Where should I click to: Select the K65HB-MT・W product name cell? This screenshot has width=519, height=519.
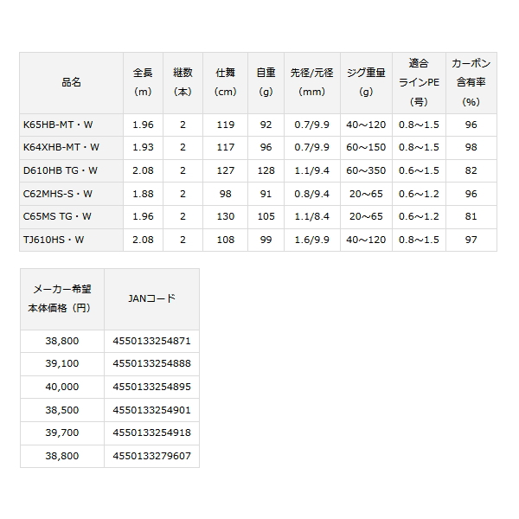61,124
